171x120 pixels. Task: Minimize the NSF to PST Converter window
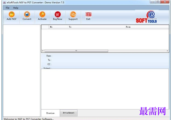pos(153,2)
